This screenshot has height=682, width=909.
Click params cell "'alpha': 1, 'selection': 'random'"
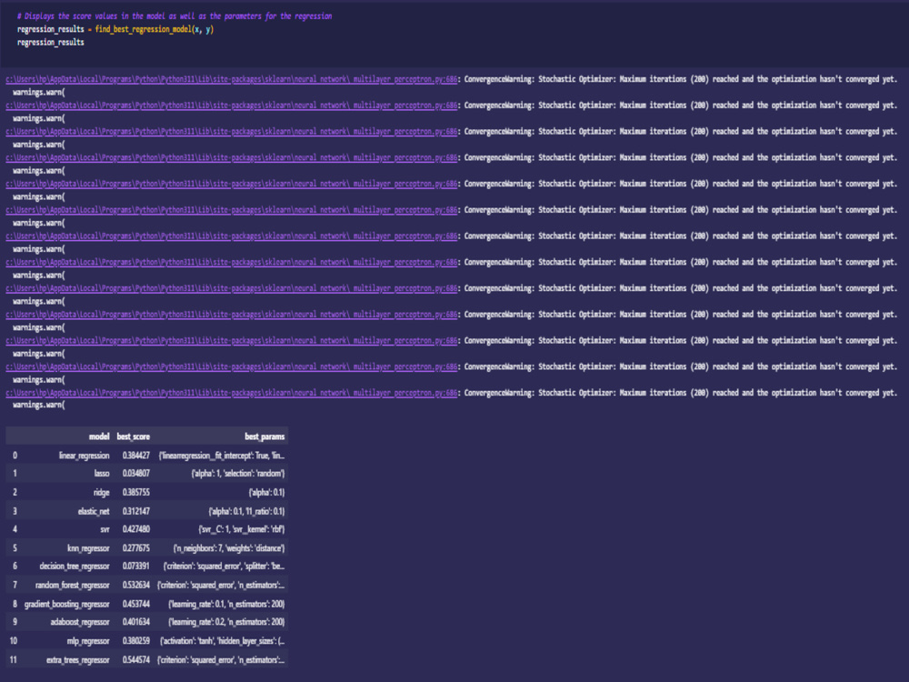click(237, 474)
